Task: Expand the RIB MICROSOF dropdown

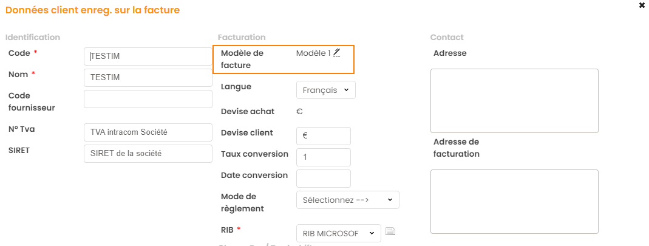Action: pyautogui.click(x=338, y=233)
